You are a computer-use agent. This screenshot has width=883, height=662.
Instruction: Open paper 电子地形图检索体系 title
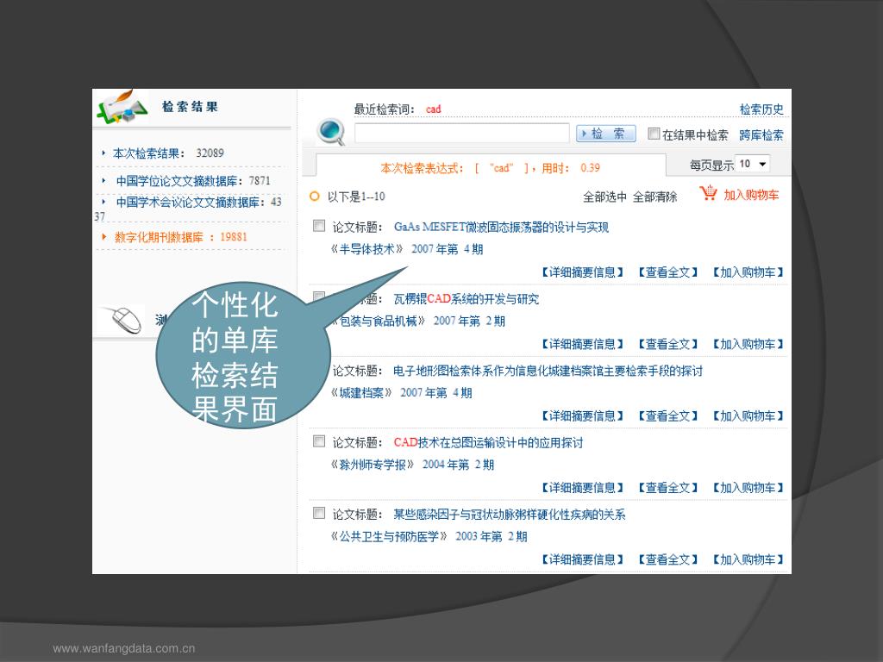point(548,371)
